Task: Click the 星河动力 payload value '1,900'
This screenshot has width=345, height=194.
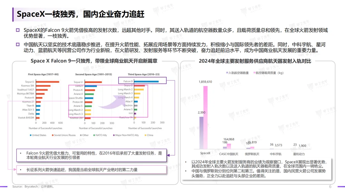Action: pyautogui.click(x=302, y=146)
